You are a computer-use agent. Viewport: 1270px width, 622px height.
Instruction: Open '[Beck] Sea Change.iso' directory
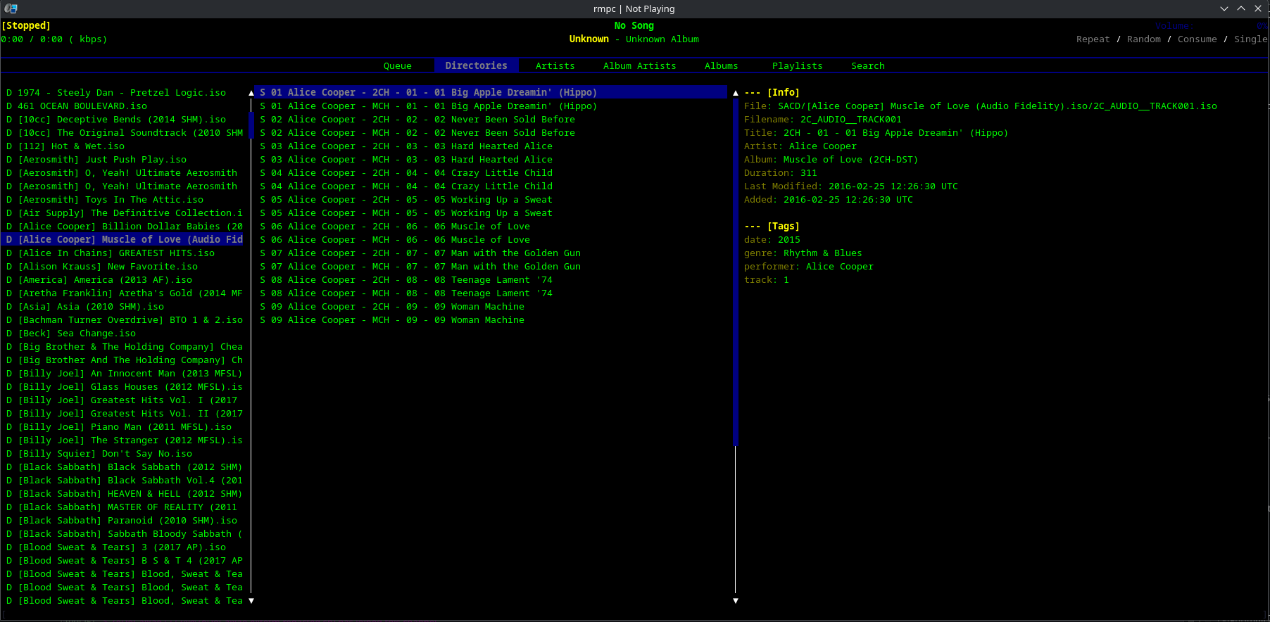[125, 334]
